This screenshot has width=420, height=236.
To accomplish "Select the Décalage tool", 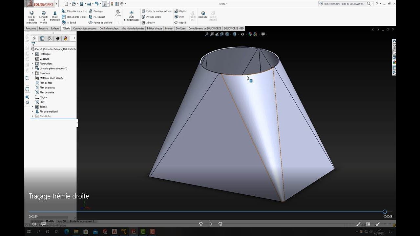I will pyautogui.click(x=96, y=11).
